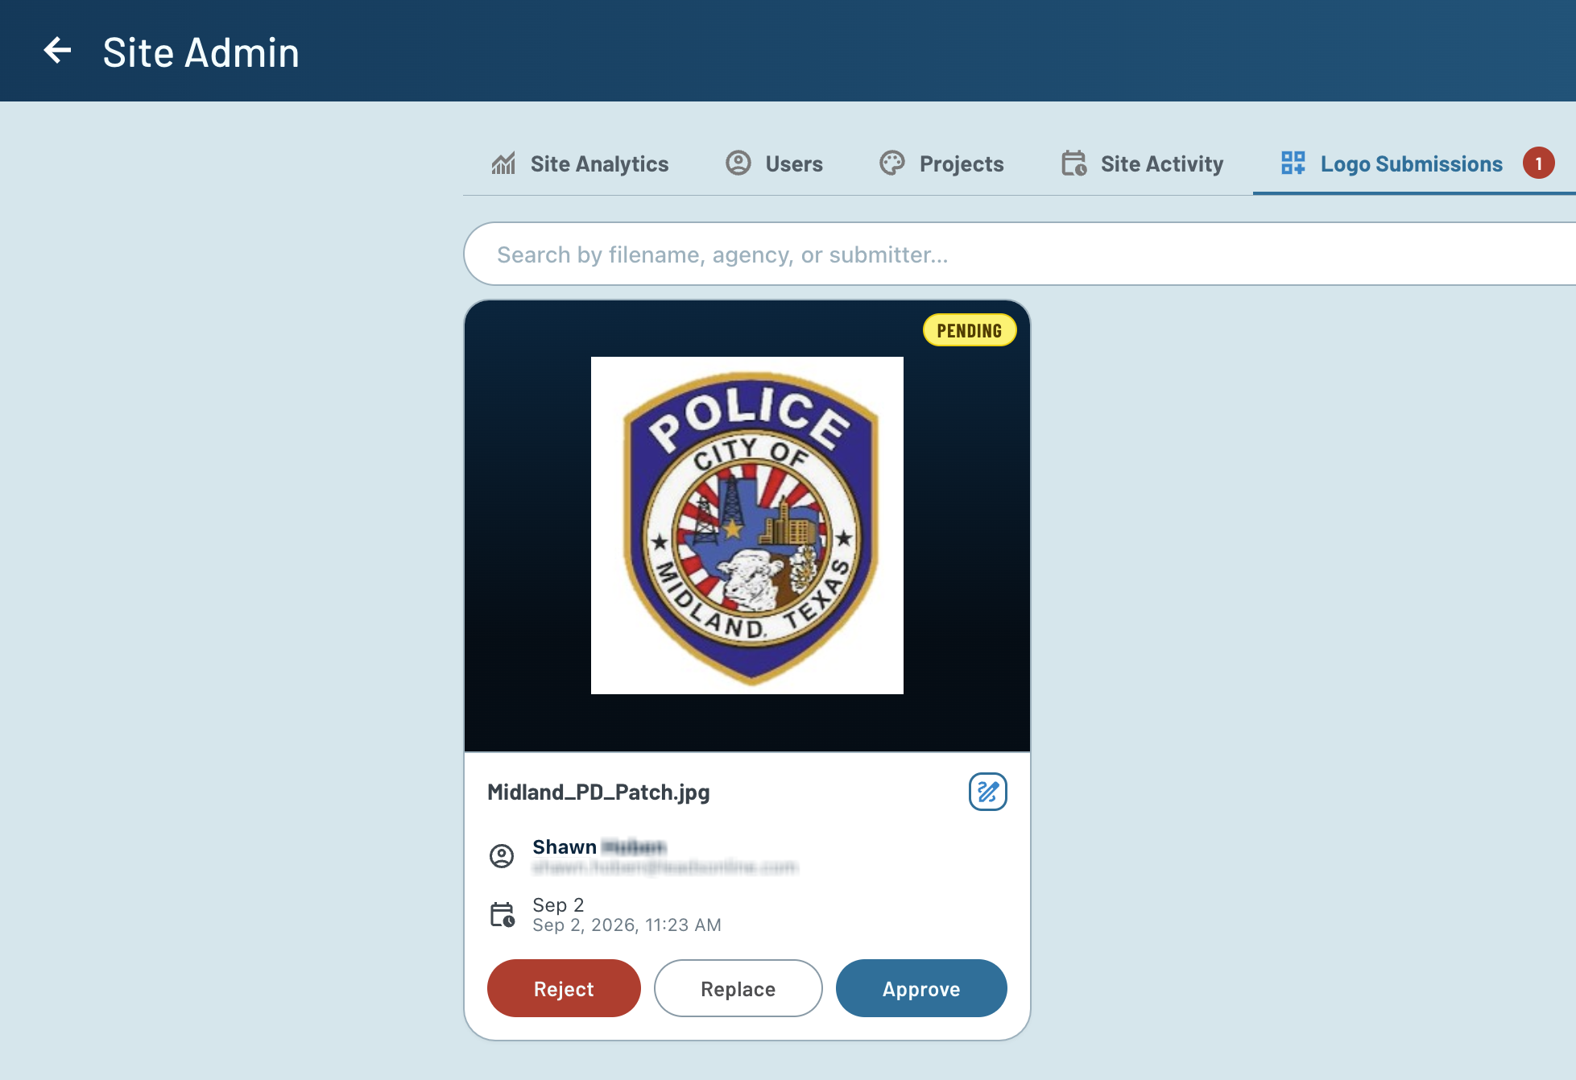
Task: Click the Midland_PD_Patch.jpg filename
Action: (598, 792)
